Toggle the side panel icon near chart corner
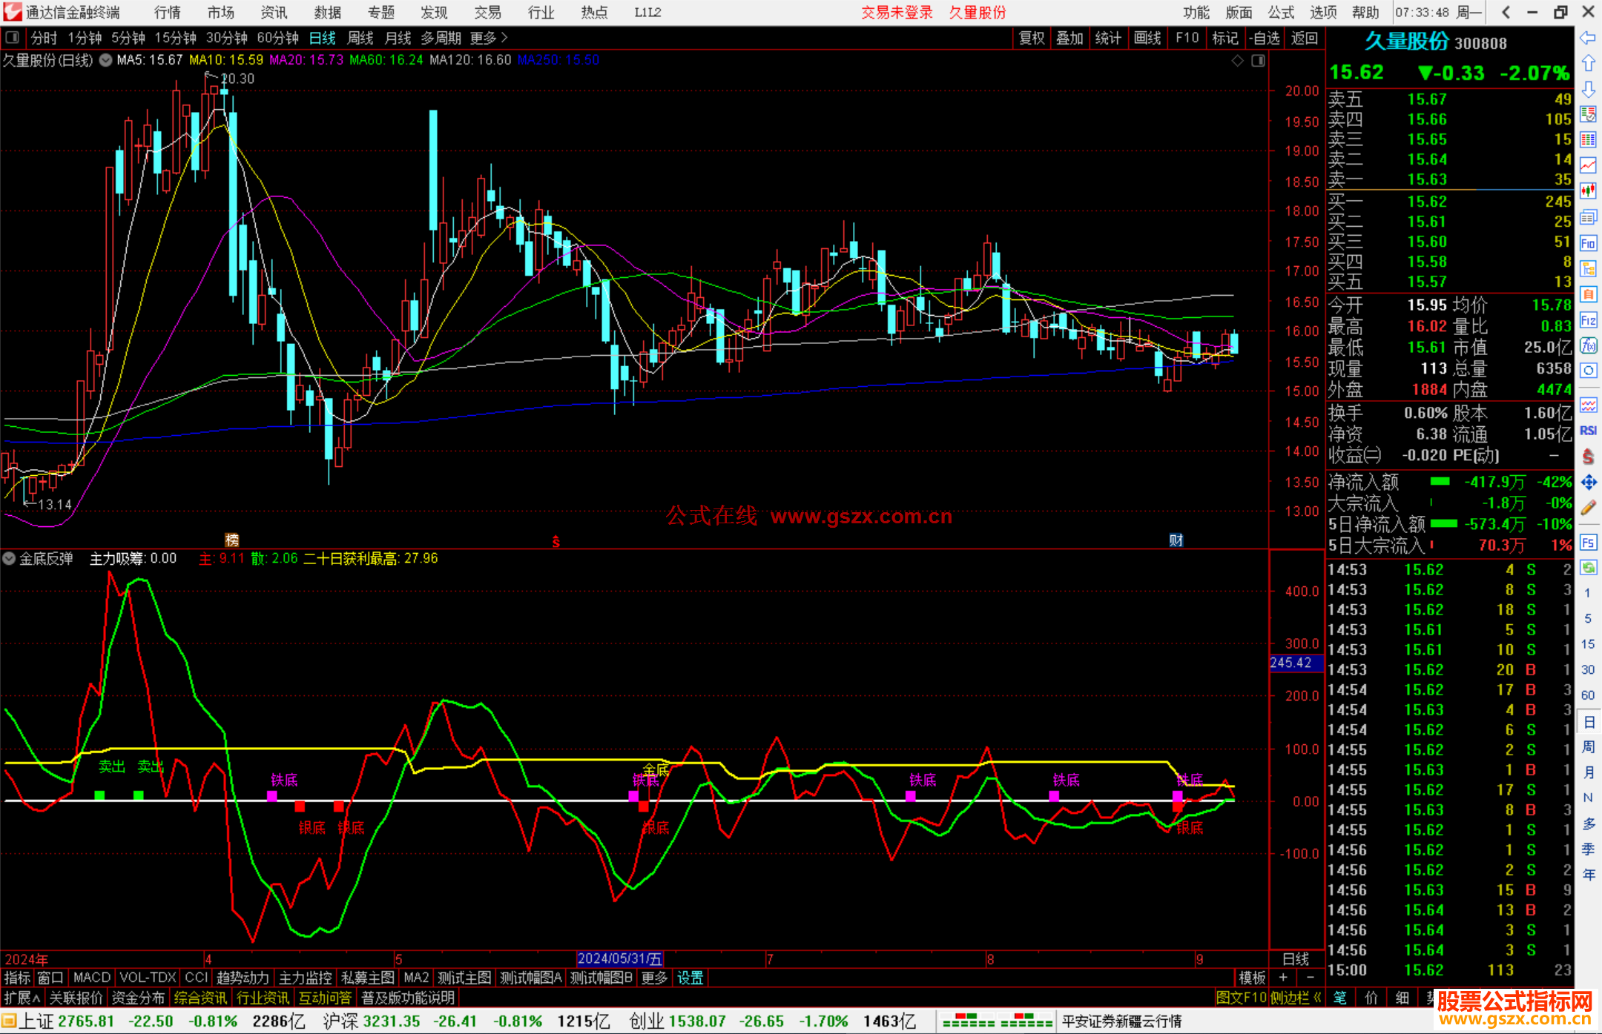 (1258, 61)
